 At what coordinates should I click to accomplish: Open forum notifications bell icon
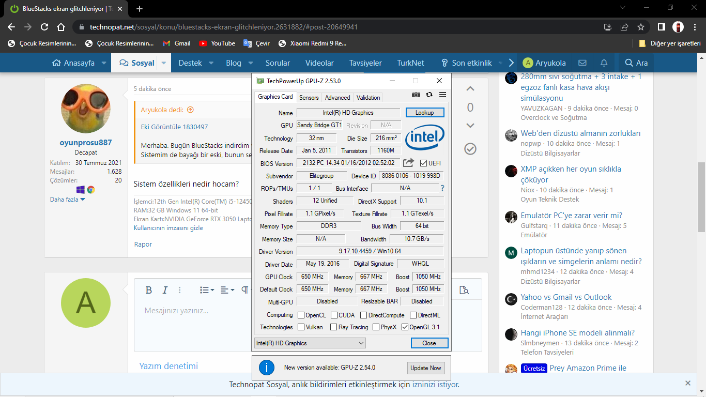(604, 63)
